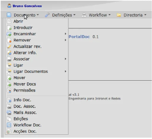
Task: Click the Remover page icon
Action: pyautogui.click(x=9, y=40)
